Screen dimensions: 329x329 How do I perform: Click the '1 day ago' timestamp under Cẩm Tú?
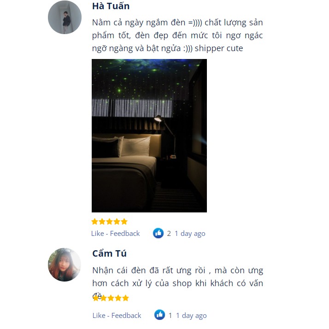coord(191,316)
